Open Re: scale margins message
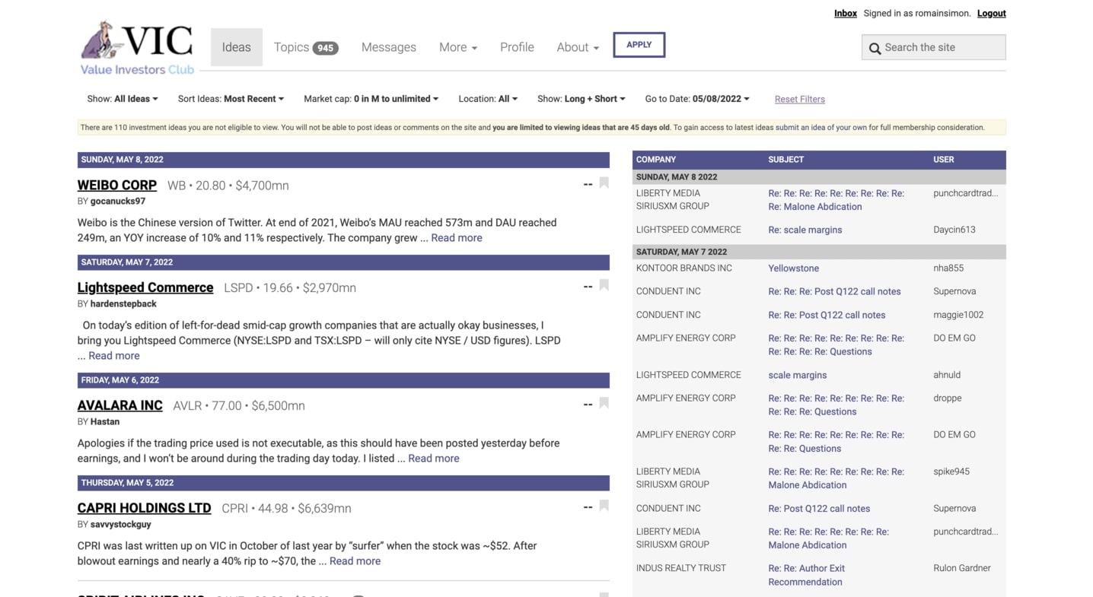Viewport: 1093px width, 597px height. click(805, 230)
